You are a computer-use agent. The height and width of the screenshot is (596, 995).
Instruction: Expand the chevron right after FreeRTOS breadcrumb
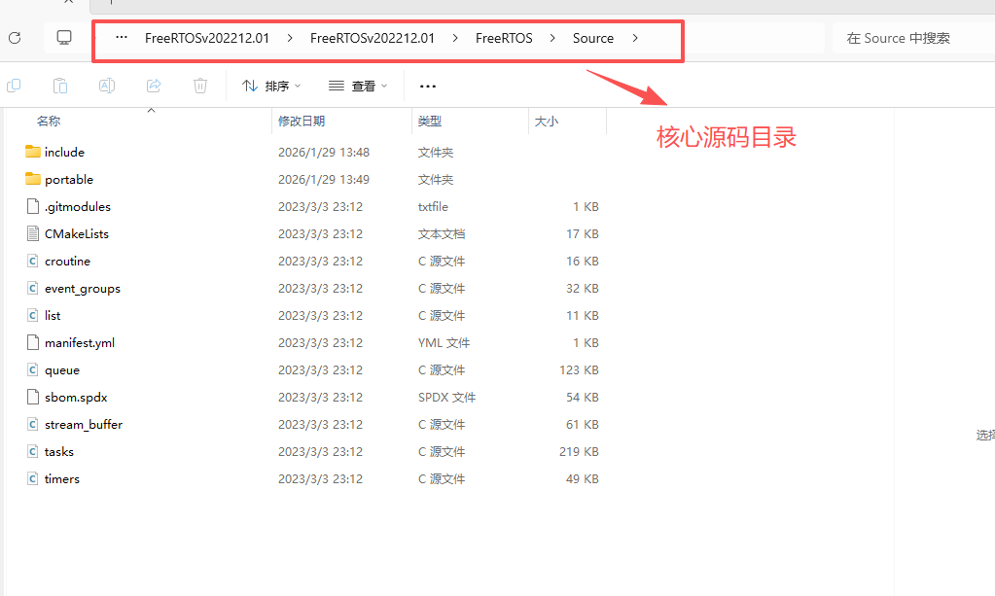552,39
